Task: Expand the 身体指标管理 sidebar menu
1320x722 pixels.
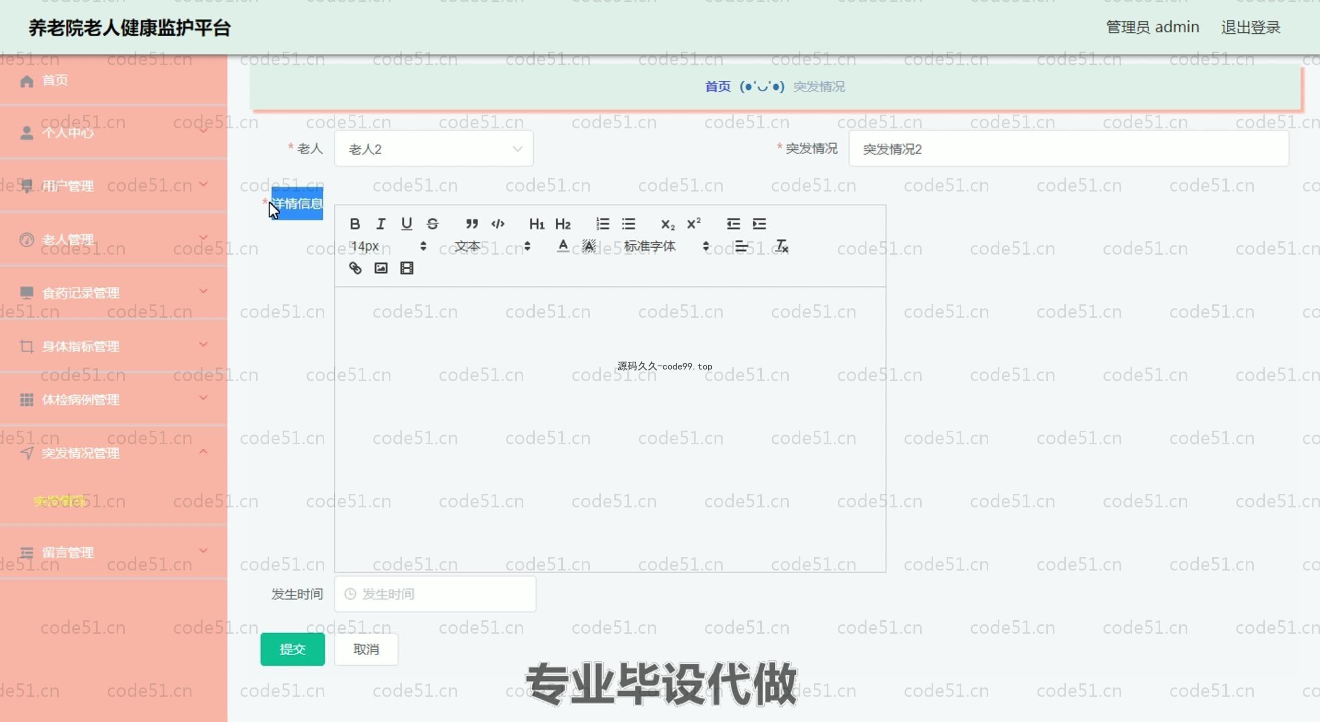Action: pos(113,345)
